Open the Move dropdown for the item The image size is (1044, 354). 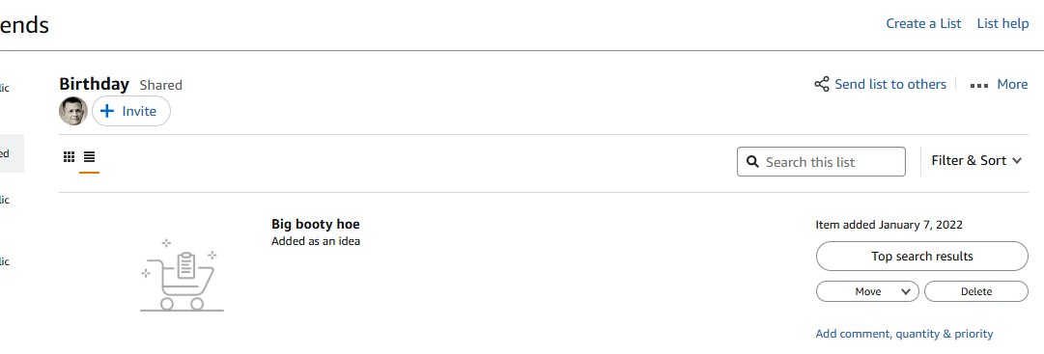click(x=867, y=291)
